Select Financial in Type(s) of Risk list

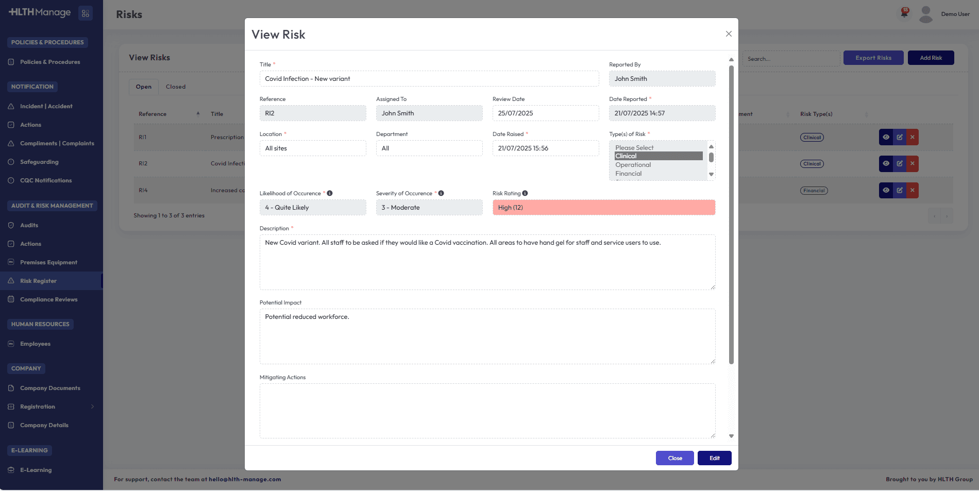click(x=629, y=174)
